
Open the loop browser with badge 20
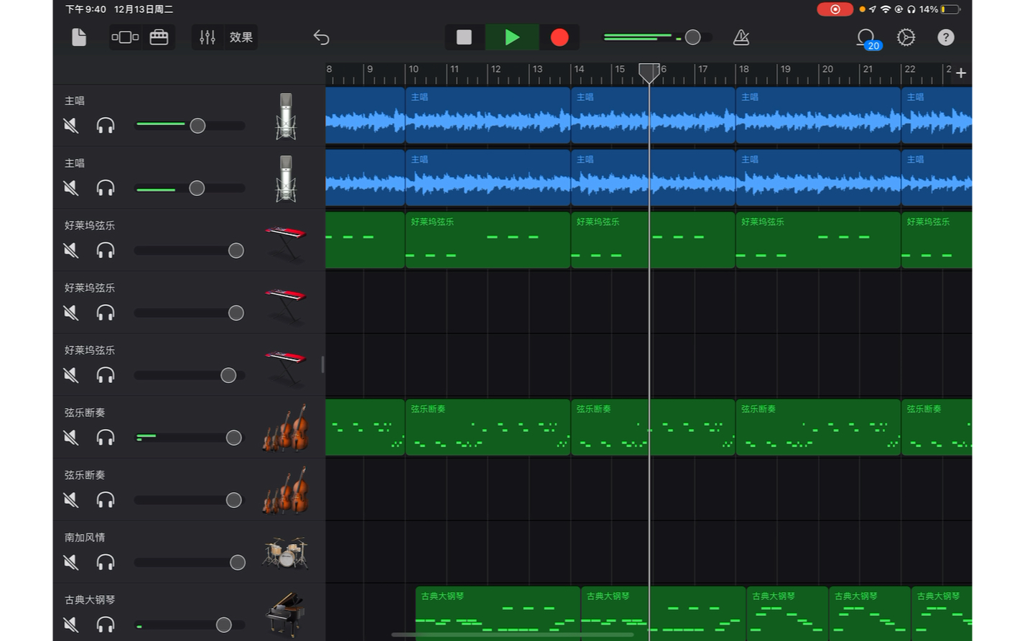pyautogui.click(x=867, y=38)
